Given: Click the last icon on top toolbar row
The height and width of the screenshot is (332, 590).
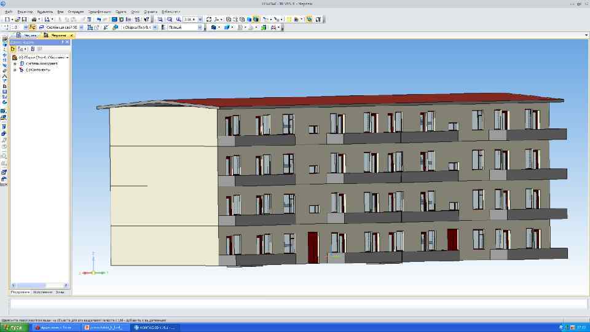Looking at the screenshot, I should (x=318, y=19).
